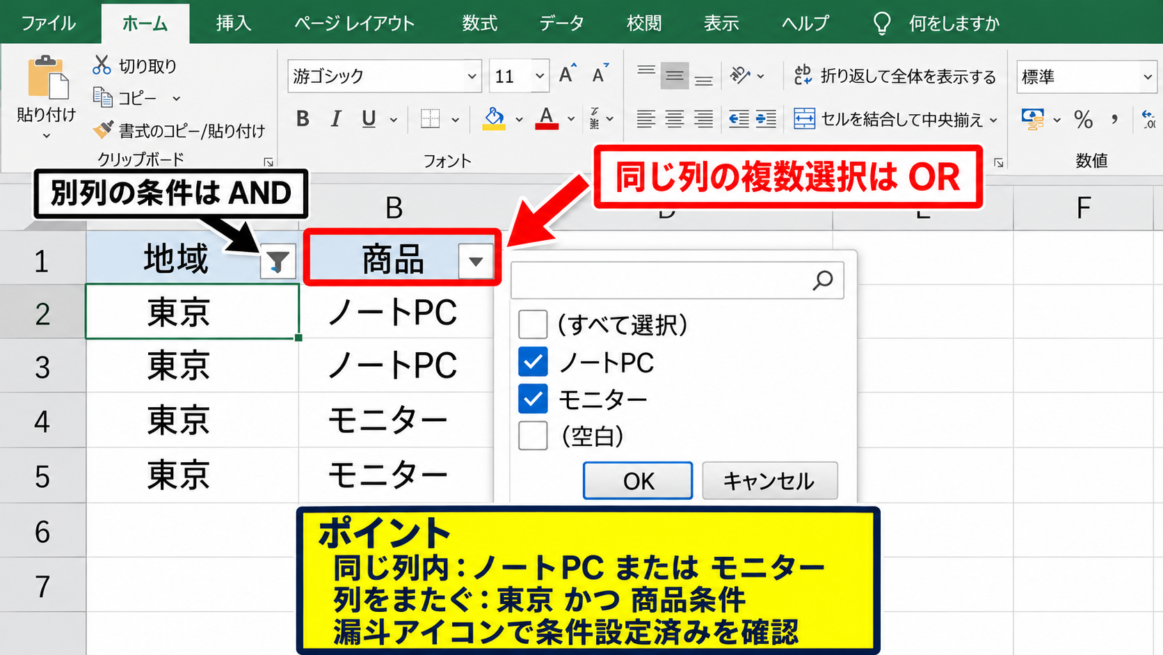Check the (すべて選択) select-all checkbox
The width and height of the screenshot is (1163, 655).
click(x=533, y=324)
